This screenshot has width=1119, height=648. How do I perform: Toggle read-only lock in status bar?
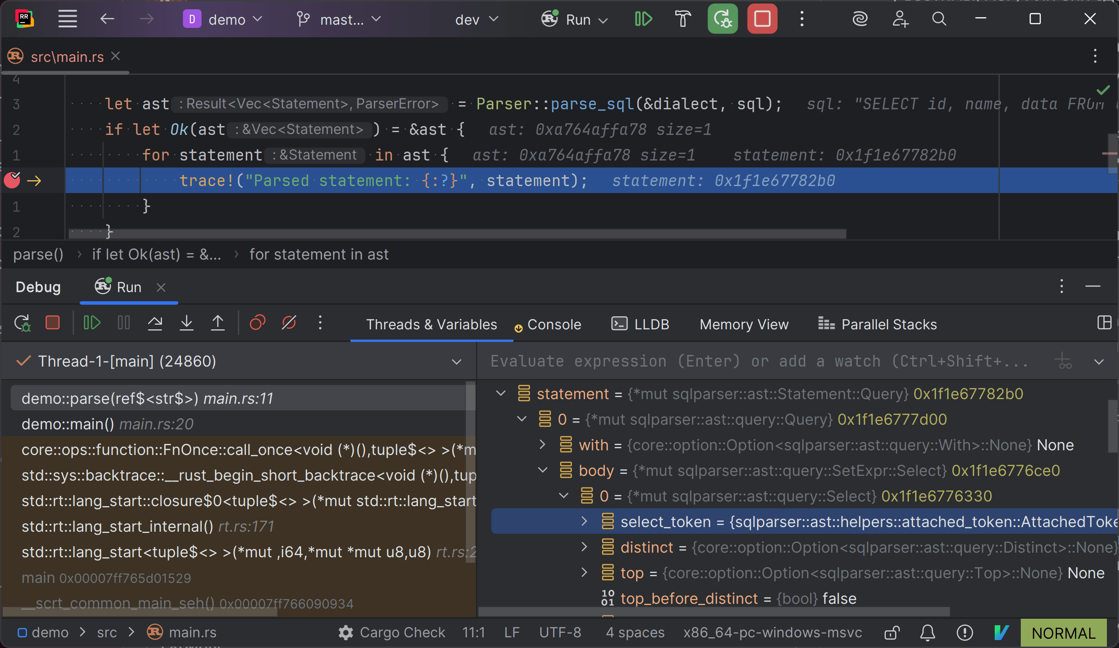(891, 633)
